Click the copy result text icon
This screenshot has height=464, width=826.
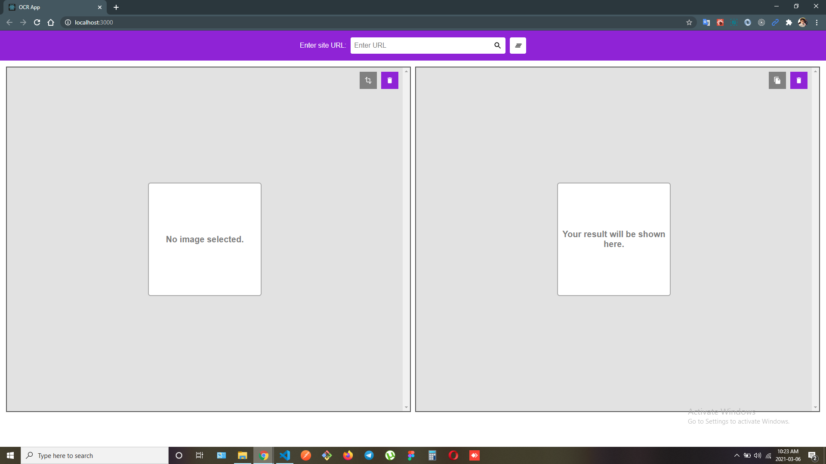click(777, 80)
